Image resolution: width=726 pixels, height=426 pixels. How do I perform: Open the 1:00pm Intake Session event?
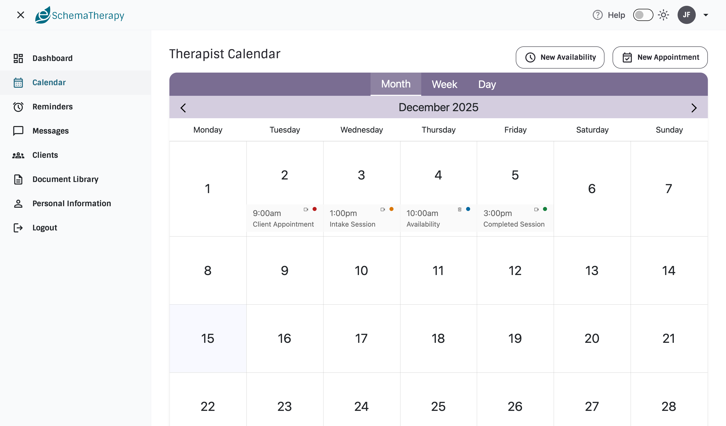(361, 218)
